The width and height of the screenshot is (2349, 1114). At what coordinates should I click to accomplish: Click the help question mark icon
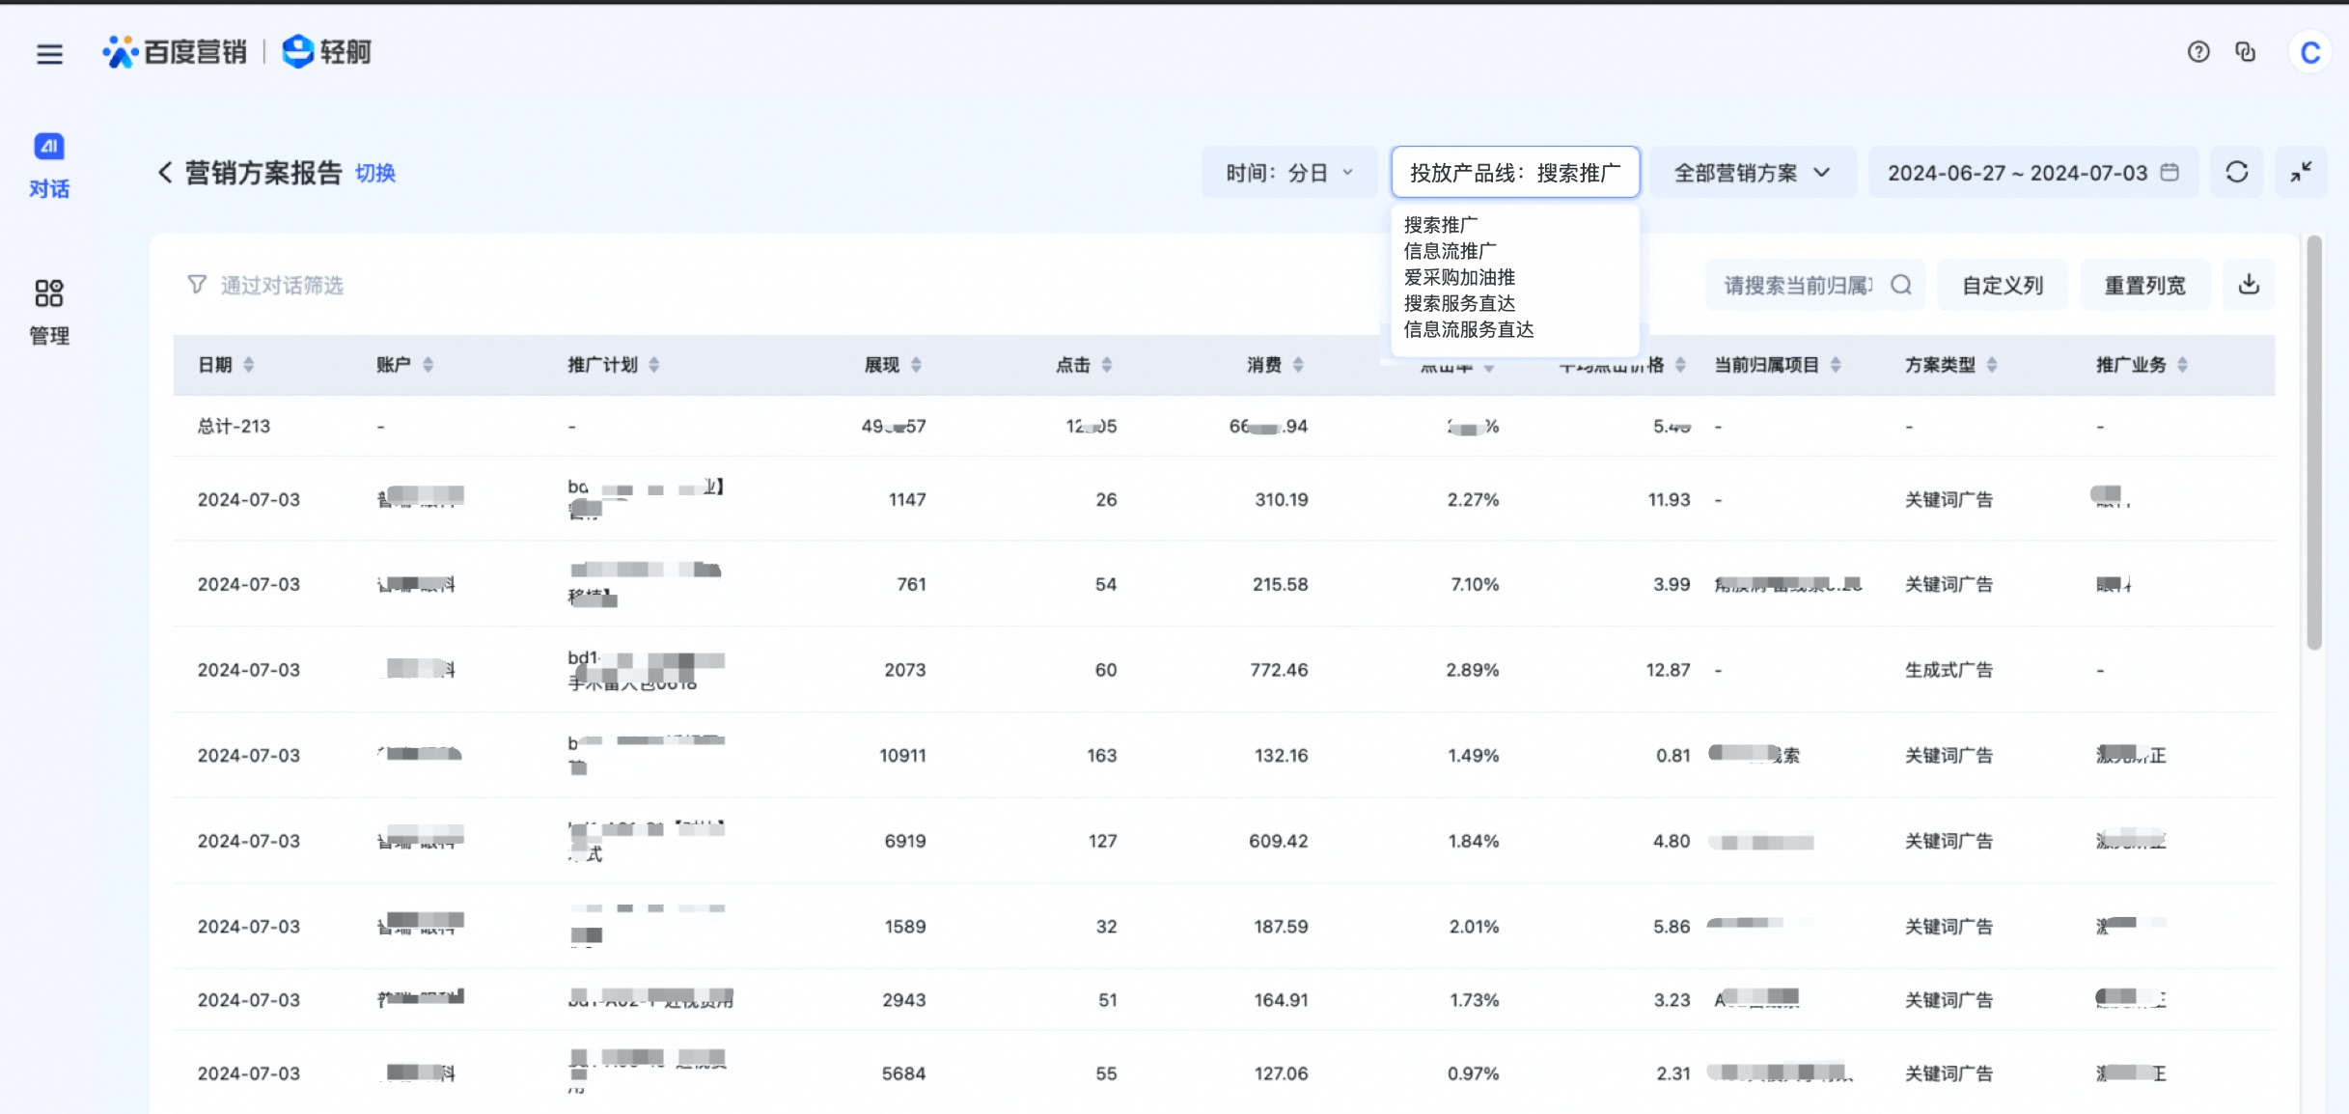click(2197, 52)
